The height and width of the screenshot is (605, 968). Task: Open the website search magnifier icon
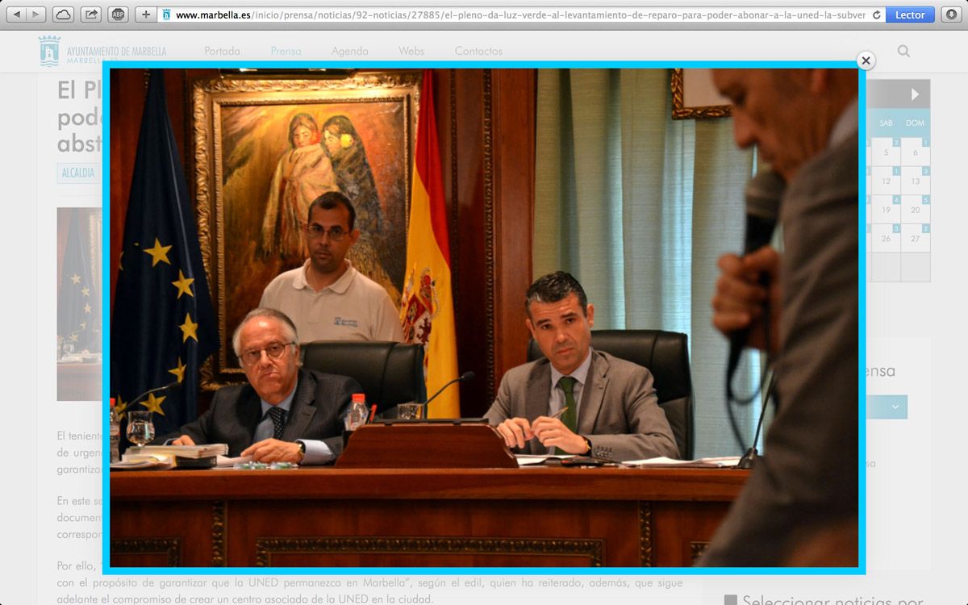click(x=903, y=51)
